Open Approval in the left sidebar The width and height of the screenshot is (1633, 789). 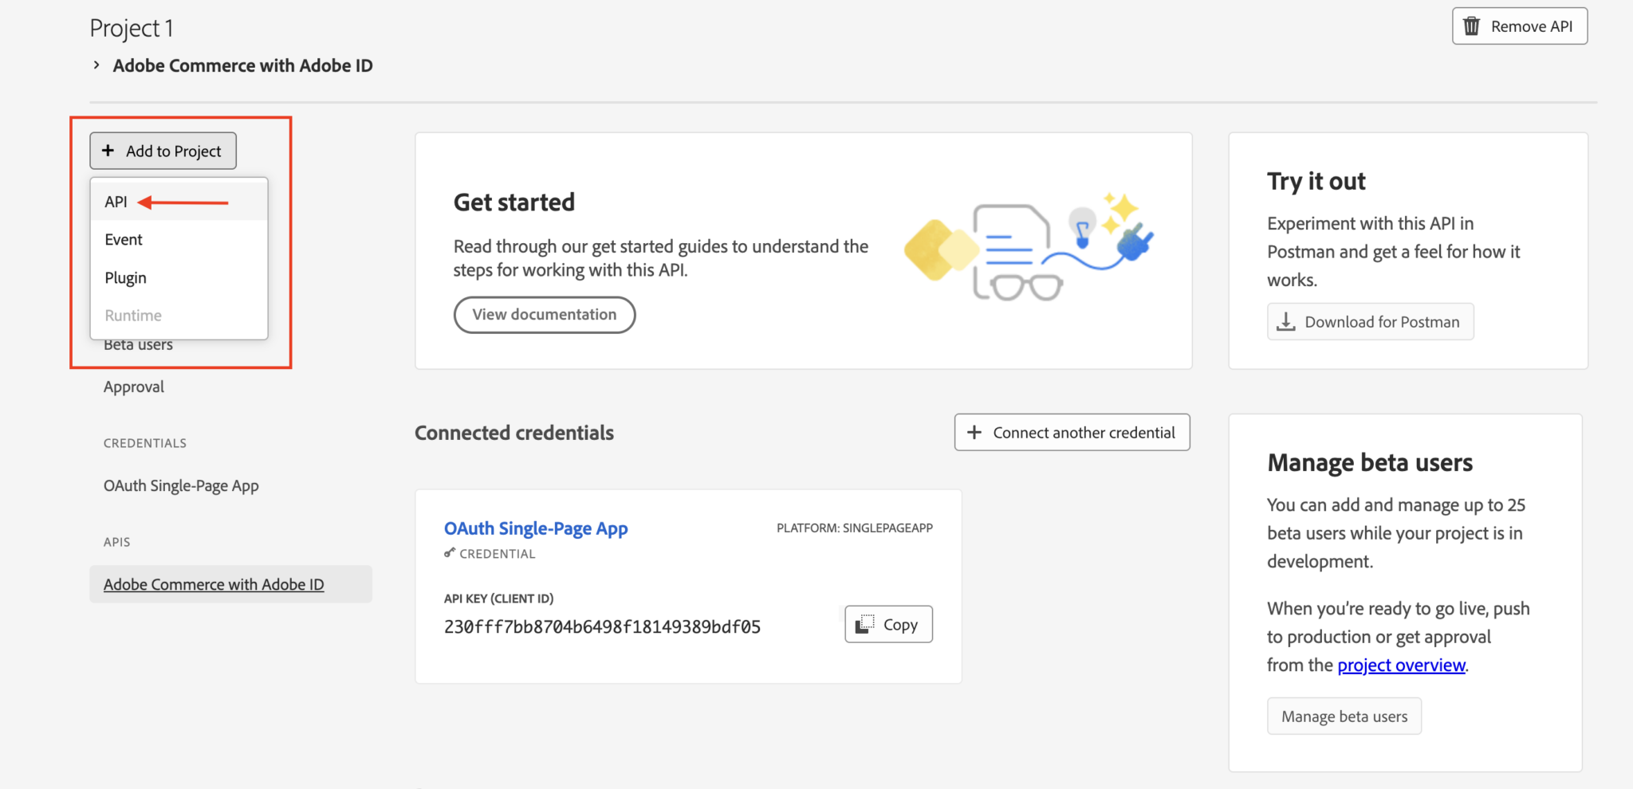[x=134, y=387]
